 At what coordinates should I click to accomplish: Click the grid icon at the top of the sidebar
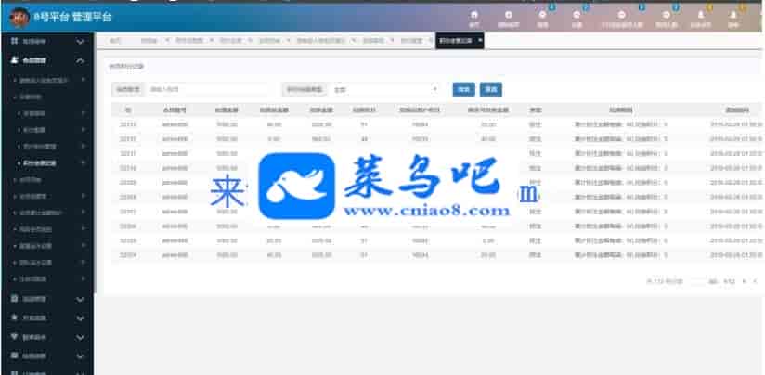[x=14, y=42]
